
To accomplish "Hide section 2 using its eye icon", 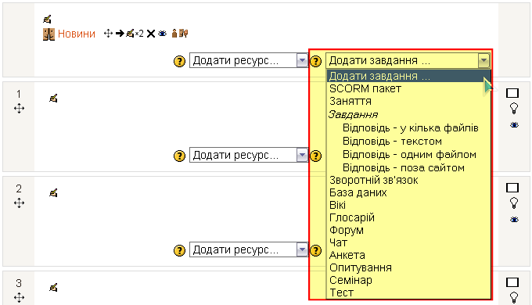I will (514, 220).
